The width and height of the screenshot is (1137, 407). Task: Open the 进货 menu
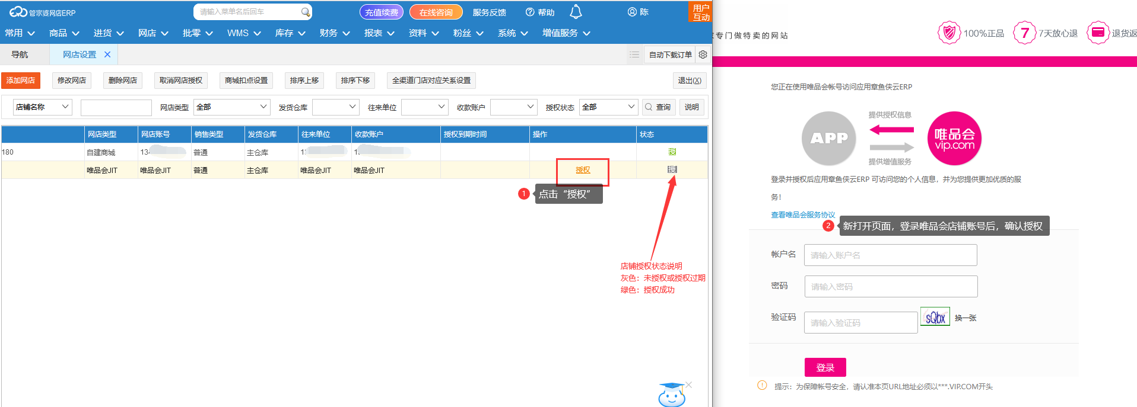click(x=109, y=33)
